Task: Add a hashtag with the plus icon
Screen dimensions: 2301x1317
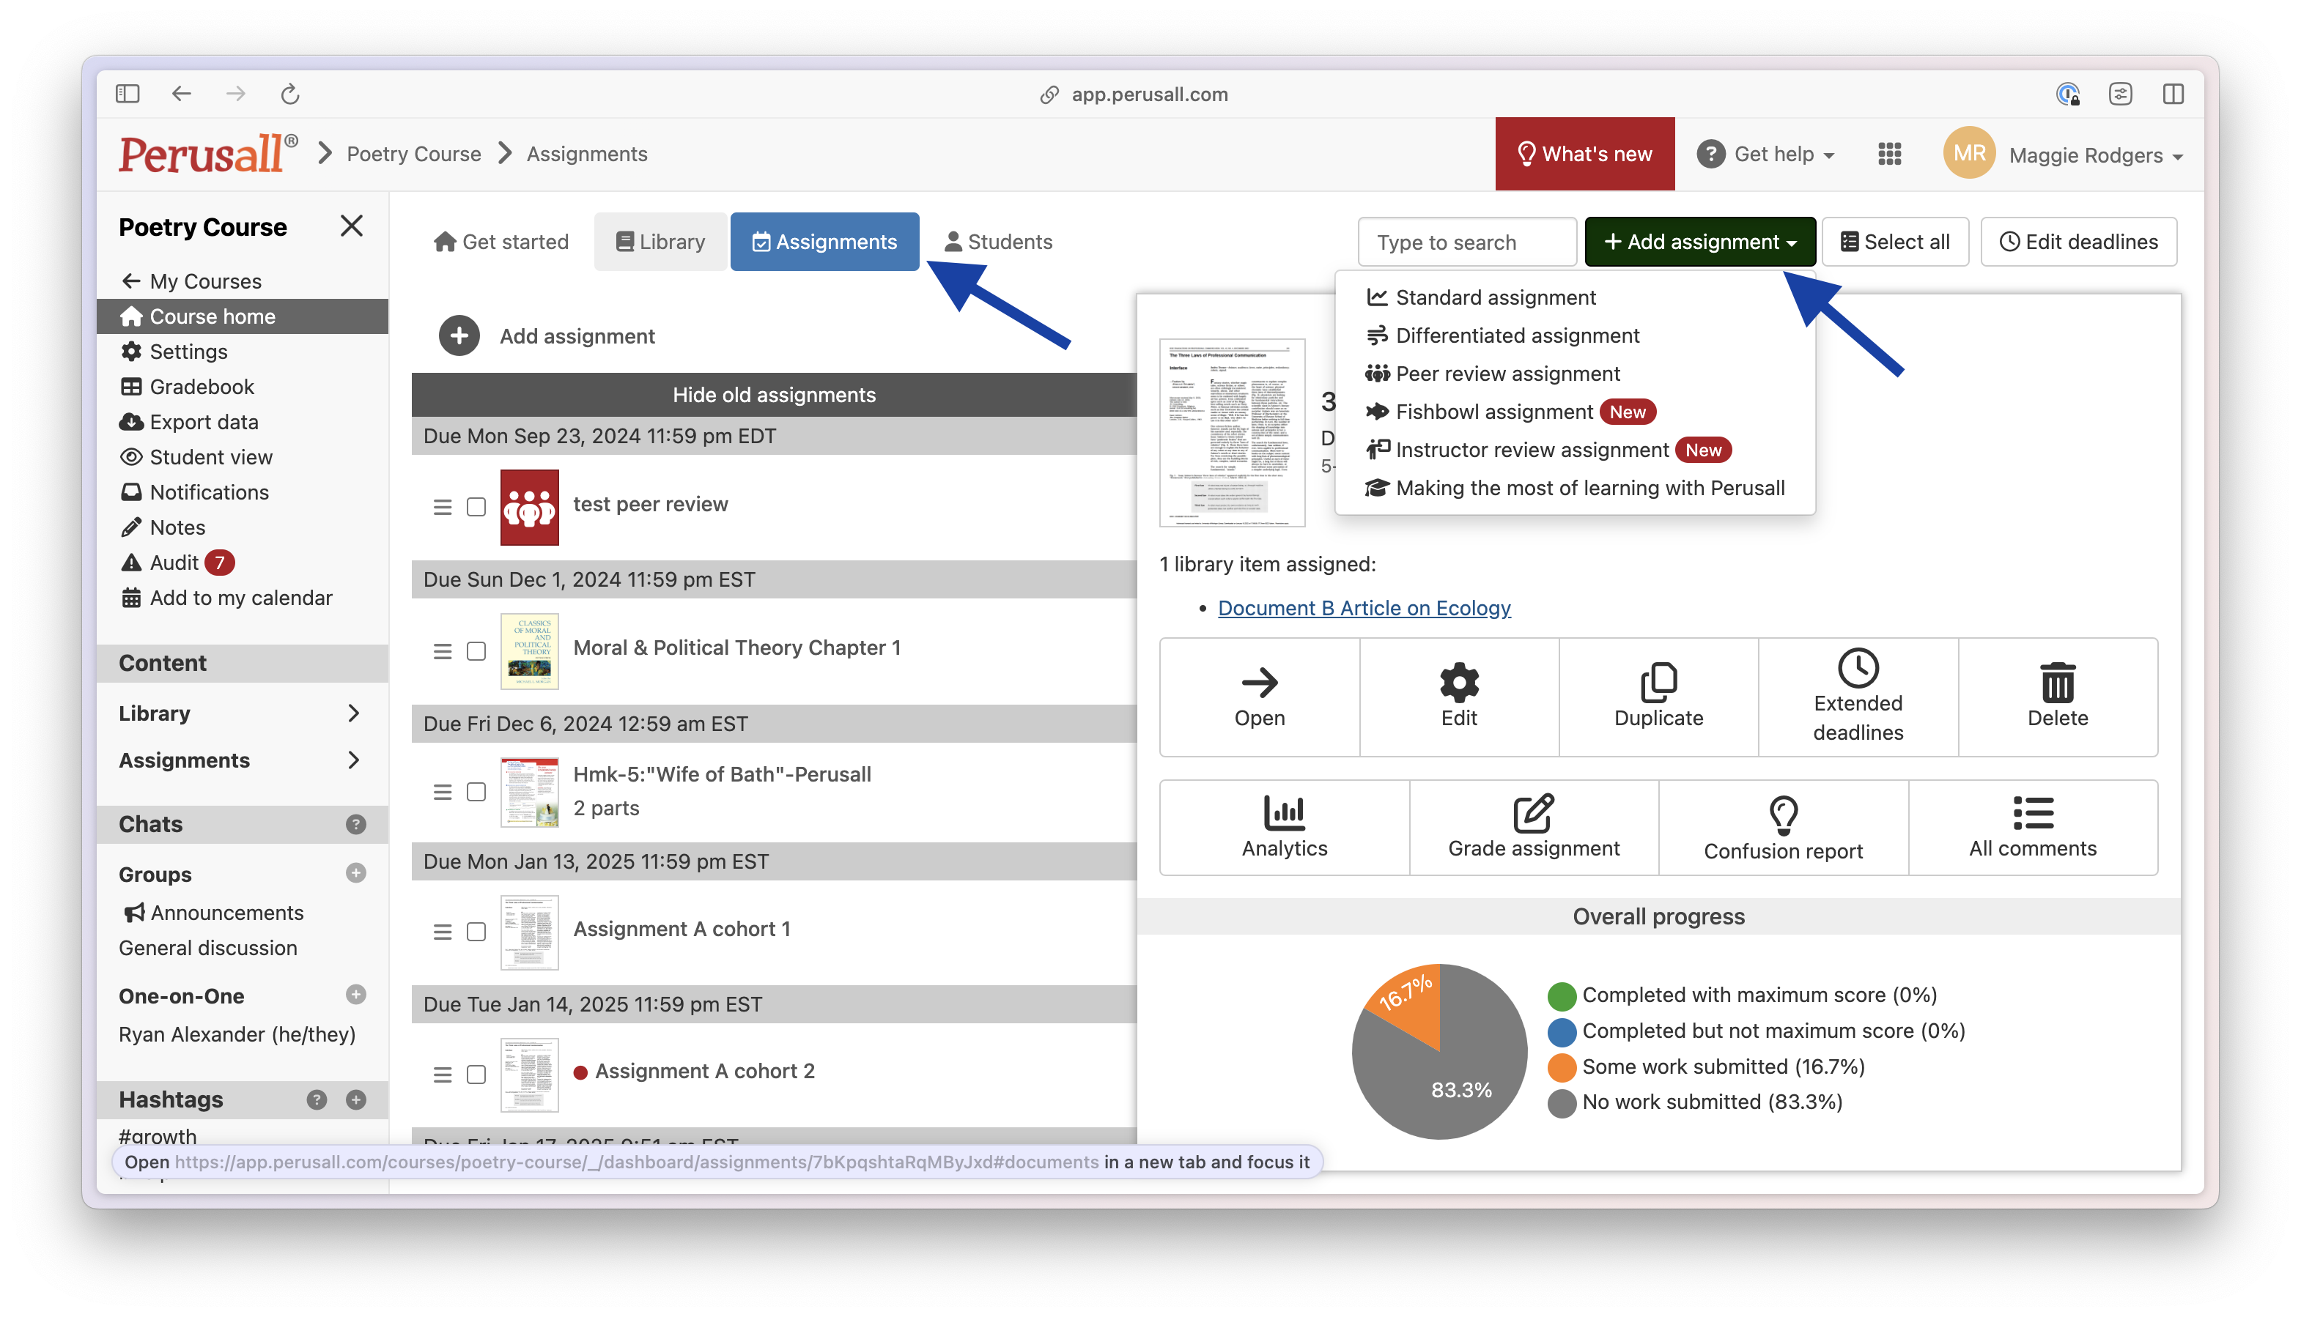Action: pos(355,1099)
